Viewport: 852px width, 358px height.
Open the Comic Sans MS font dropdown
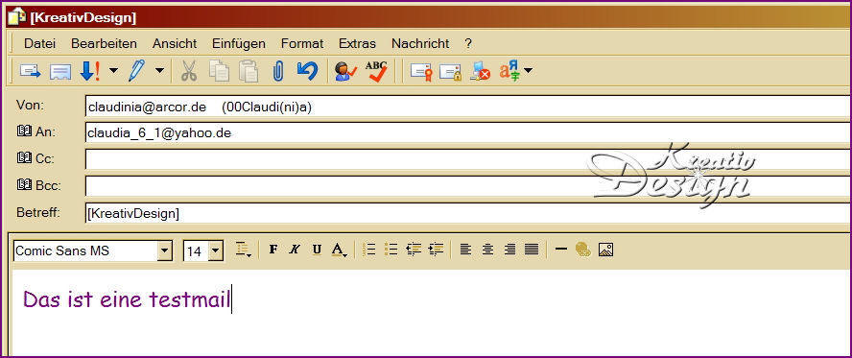[164, 251]
